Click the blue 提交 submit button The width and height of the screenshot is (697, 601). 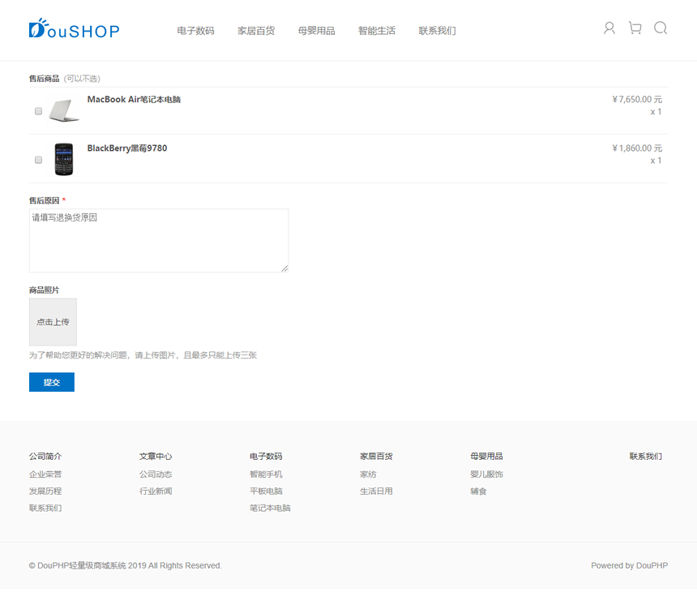52,382
